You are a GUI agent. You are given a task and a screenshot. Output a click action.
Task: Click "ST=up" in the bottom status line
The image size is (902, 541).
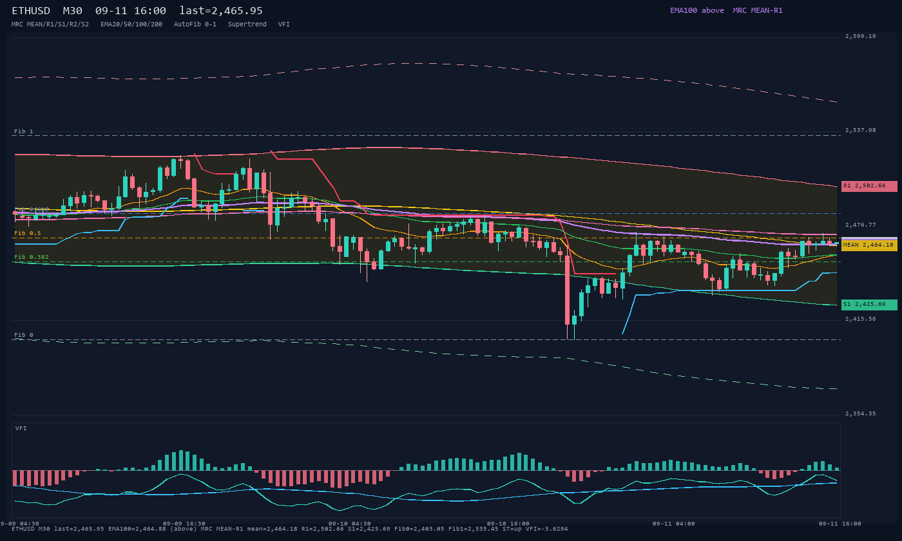(x=512, y=529)
